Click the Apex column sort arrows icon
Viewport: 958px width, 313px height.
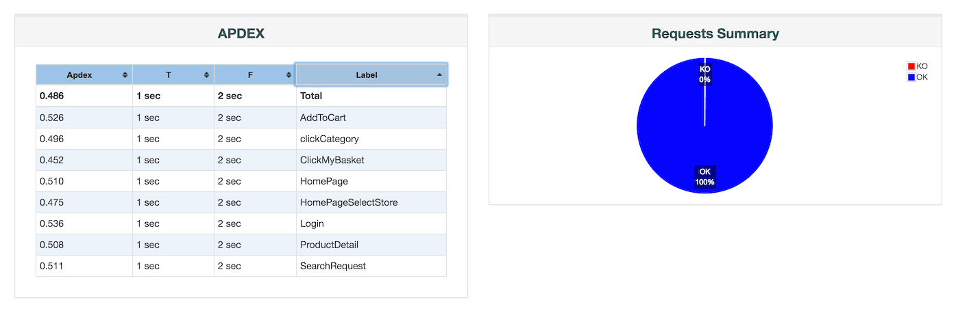125,75
